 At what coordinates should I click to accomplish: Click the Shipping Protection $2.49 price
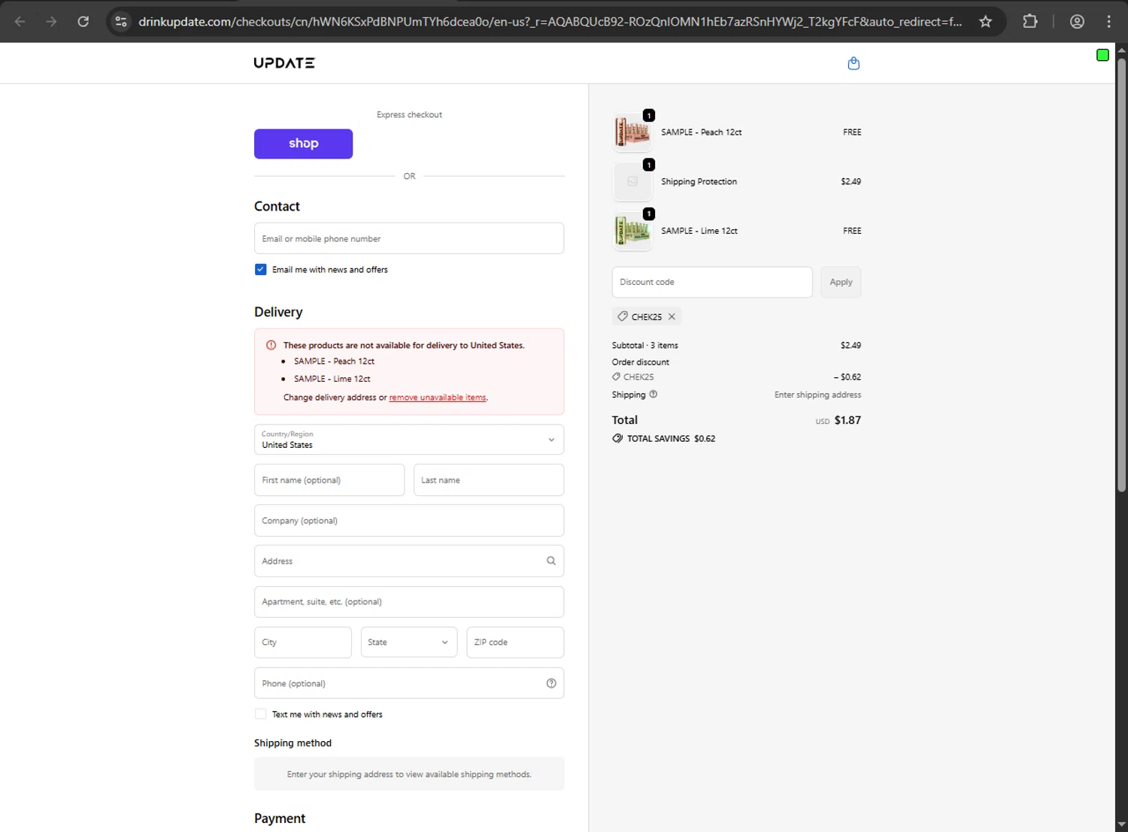851,181
